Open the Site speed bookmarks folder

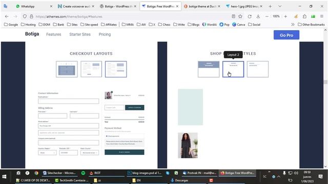[x=89, y=25]
